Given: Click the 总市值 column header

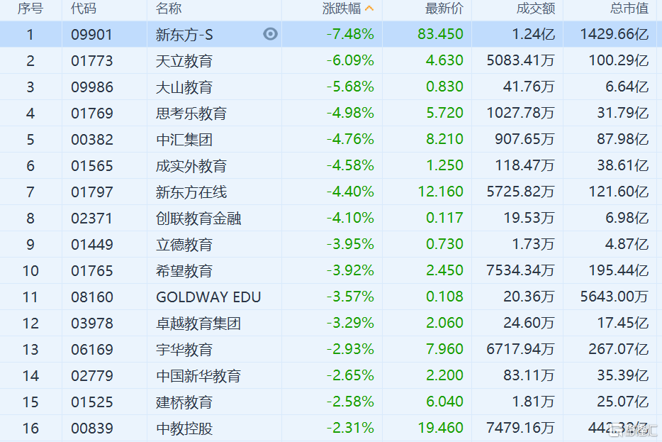Looking at the screenshot, I should [629, 9].
